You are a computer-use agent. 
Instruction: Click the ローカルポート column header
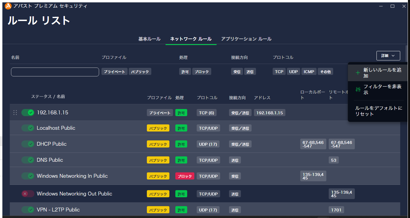(x=312, y=95)
